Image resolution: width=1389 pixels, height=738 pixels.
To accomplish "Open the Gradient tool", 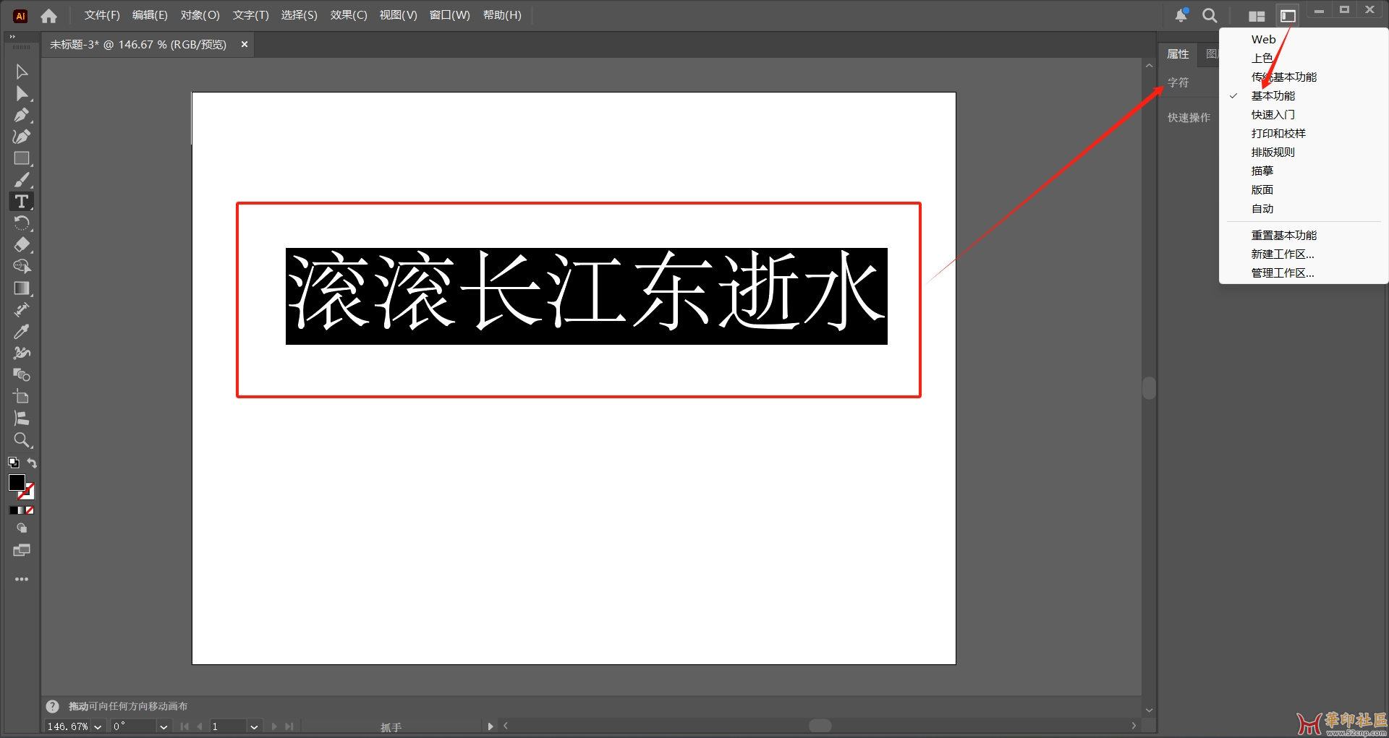I will coord(22,288).
